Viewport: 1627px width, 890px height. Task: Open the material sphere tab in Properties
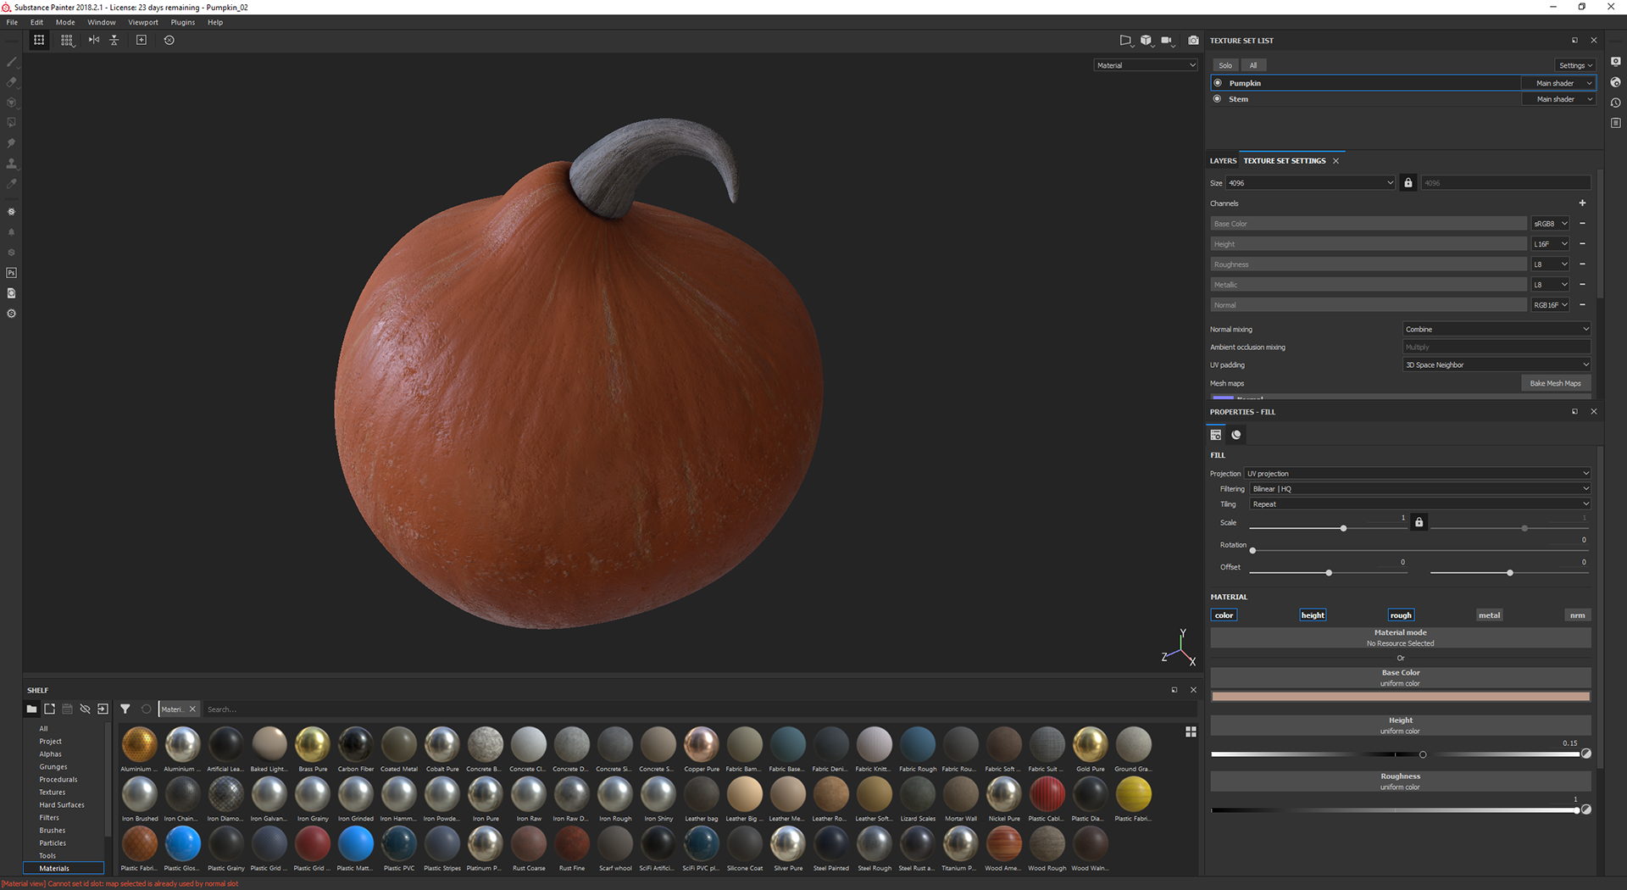1236,435
